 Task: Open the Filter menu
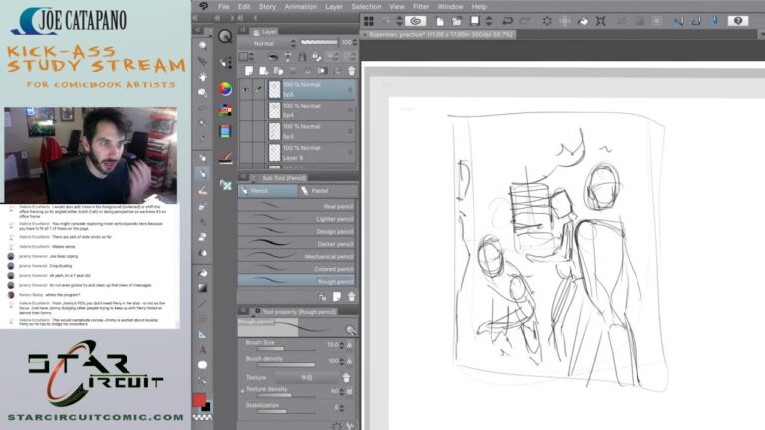[x=421, y=6]
